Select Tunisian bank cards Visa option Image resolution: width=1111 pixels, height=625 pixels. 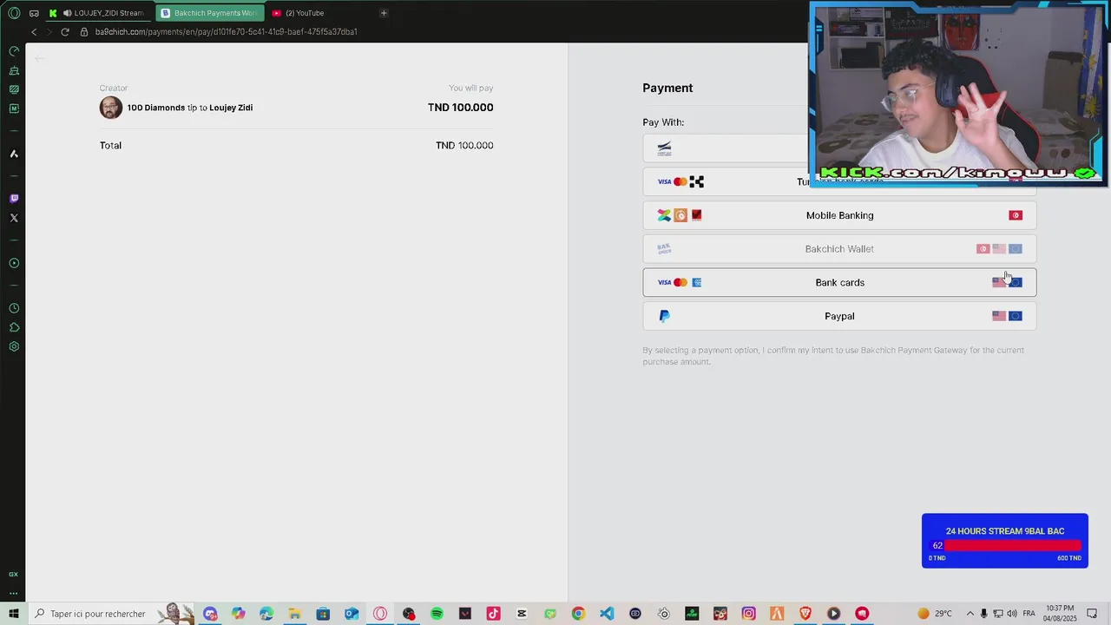point(839,181)
